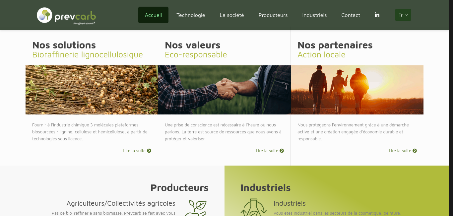The image size is (453, 216).
Task: Open the Industriels navigation item
Action: click(x=314, y=15)
